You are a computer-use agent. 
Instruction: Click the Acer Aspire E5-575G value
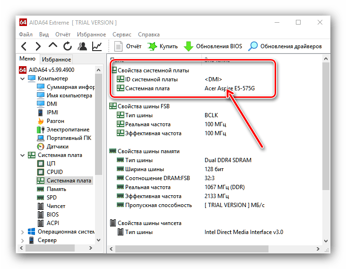click(230, 88)
